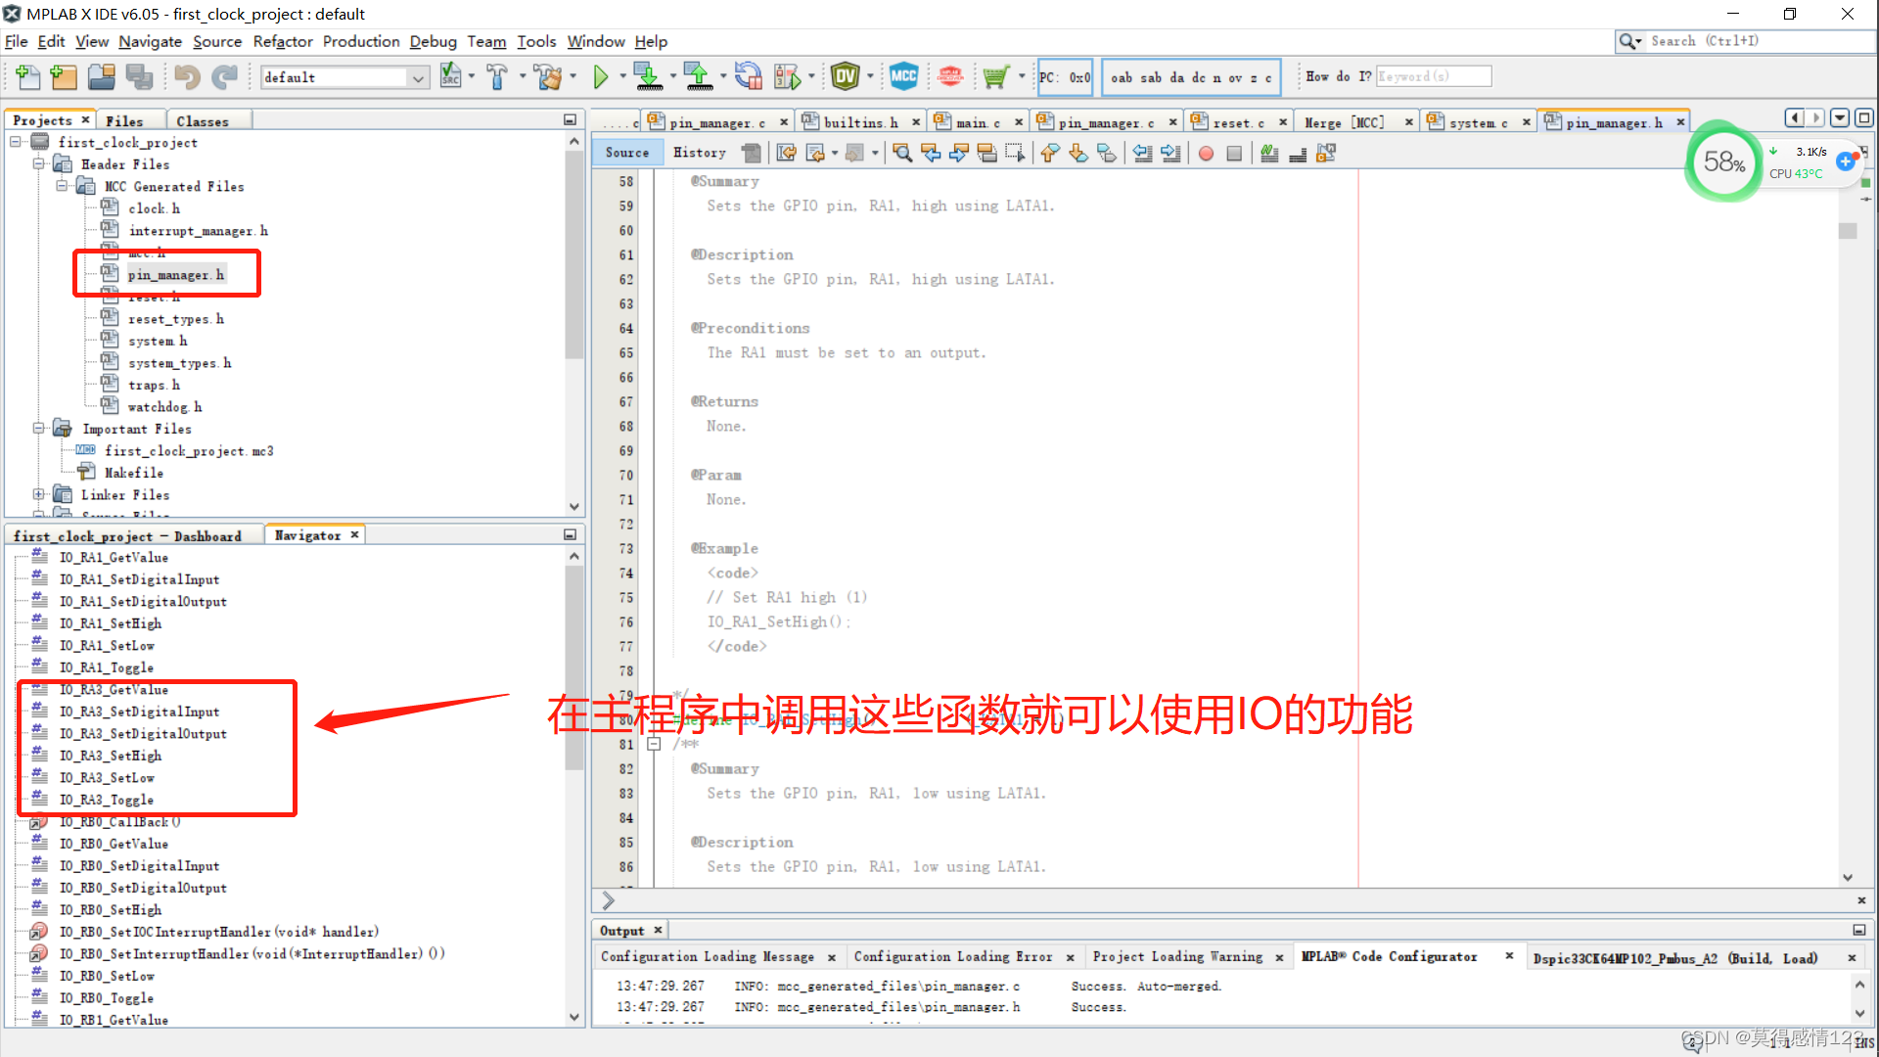Expand the Linker Files folder node
This screenshot has height=1057, width=1879.
(x=39, y=494)
